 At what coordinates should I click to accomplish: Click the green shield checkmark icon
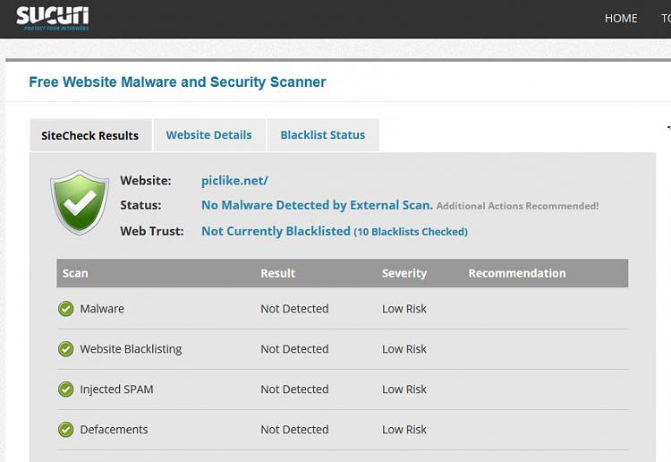point(80,202)
